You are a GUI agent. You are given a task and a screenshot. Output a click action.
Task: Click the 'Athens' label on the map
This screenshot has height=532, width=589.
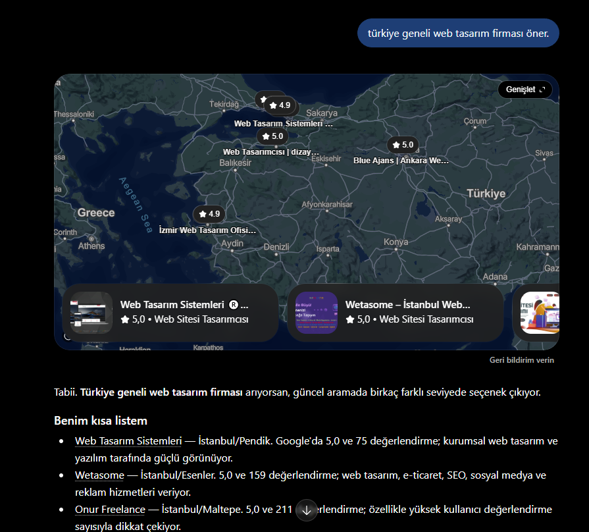pos(91,246)
